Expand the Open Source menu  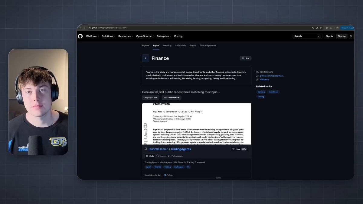click(145, 36)
